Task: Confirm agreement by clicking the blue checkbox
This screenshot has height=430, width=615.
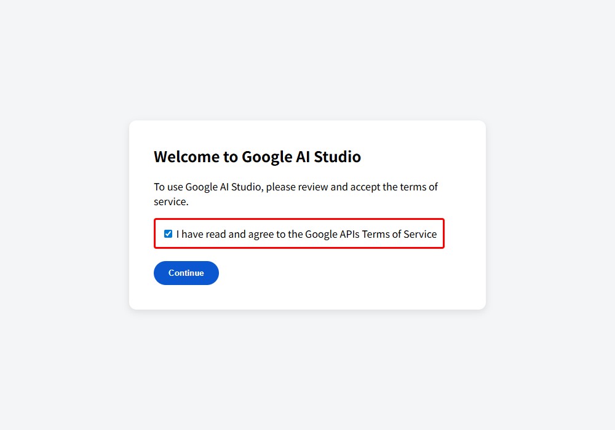Action: tap(168, 233)
